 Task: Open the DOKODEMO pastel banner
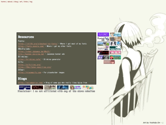coord(88,87)
